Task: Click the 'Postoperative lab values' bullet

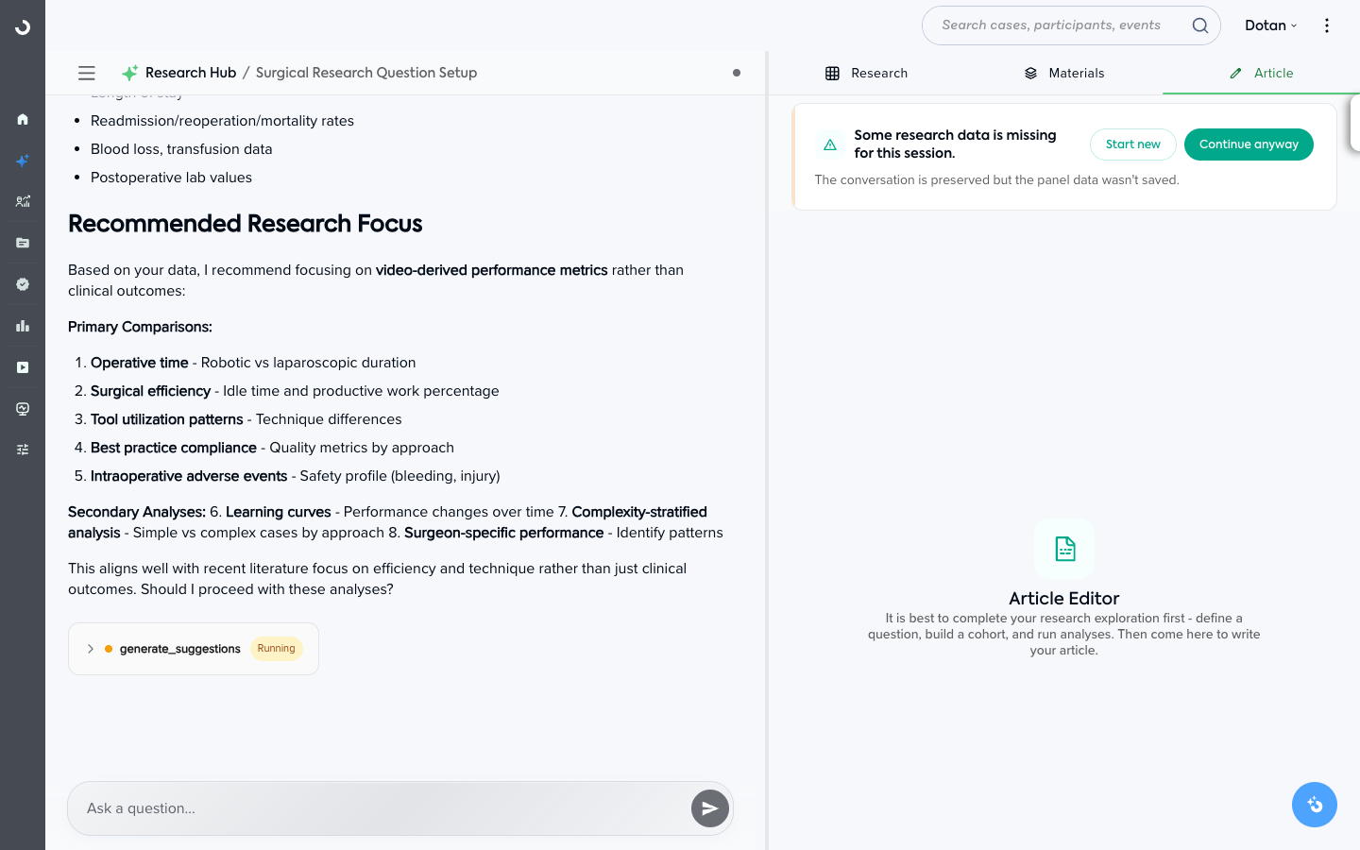Action: click(171, 178)
